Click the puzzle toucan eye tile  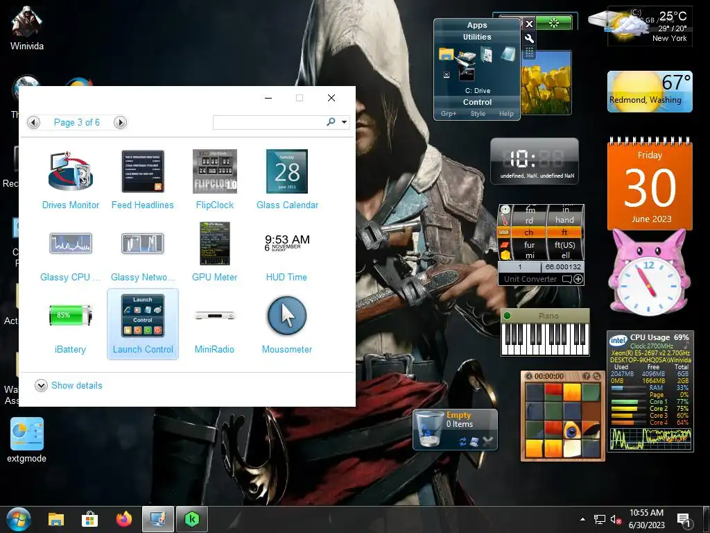(572, 430)
